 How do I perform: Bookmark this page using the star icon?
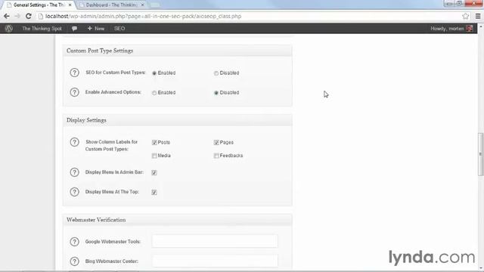pyautogui.click(x=466, y=17)
